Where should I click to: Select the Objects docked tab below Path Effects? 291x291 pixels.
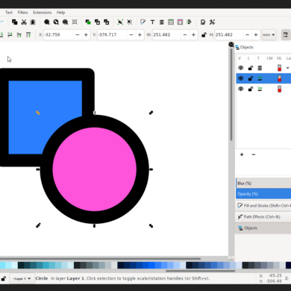pos(263,228)
